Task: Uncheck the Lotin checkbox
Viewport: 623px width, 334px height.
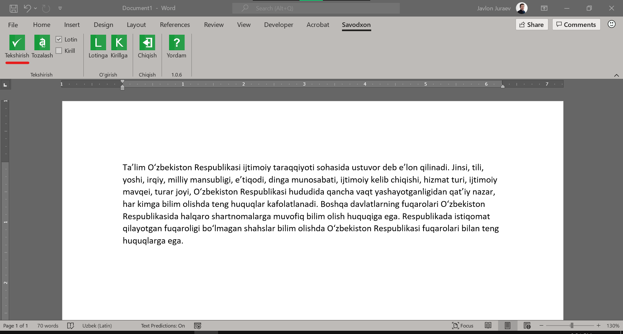Action: point(59,39)
